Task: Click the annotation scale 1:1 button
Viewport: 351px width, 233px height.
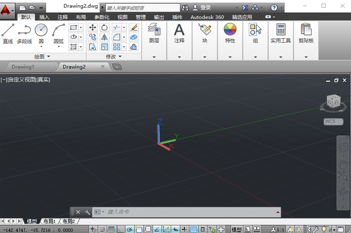Action: [x=278, y=230]
